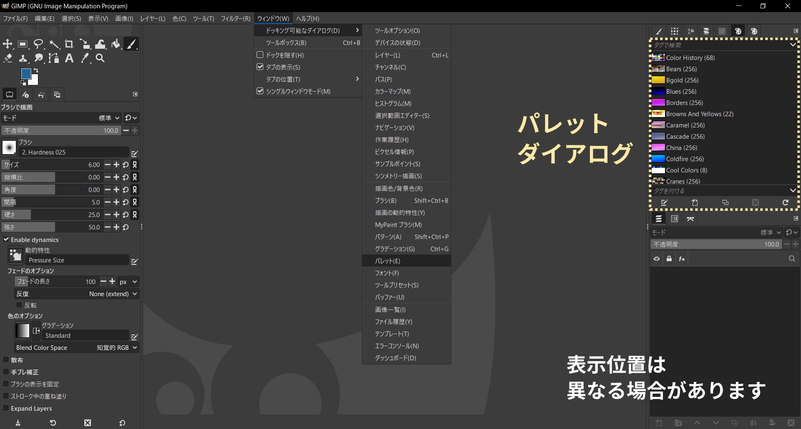801x429 pixels.
Task: Select the Bucket Fill tool
Action: coord(116,44)
